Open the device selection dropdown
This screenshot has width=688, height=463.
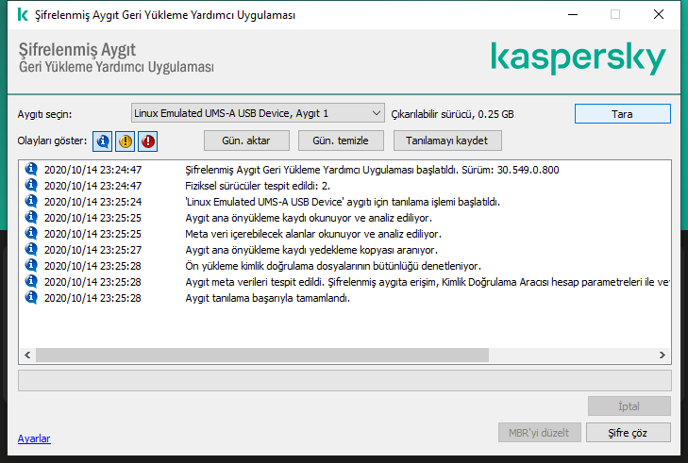point(258,113)
